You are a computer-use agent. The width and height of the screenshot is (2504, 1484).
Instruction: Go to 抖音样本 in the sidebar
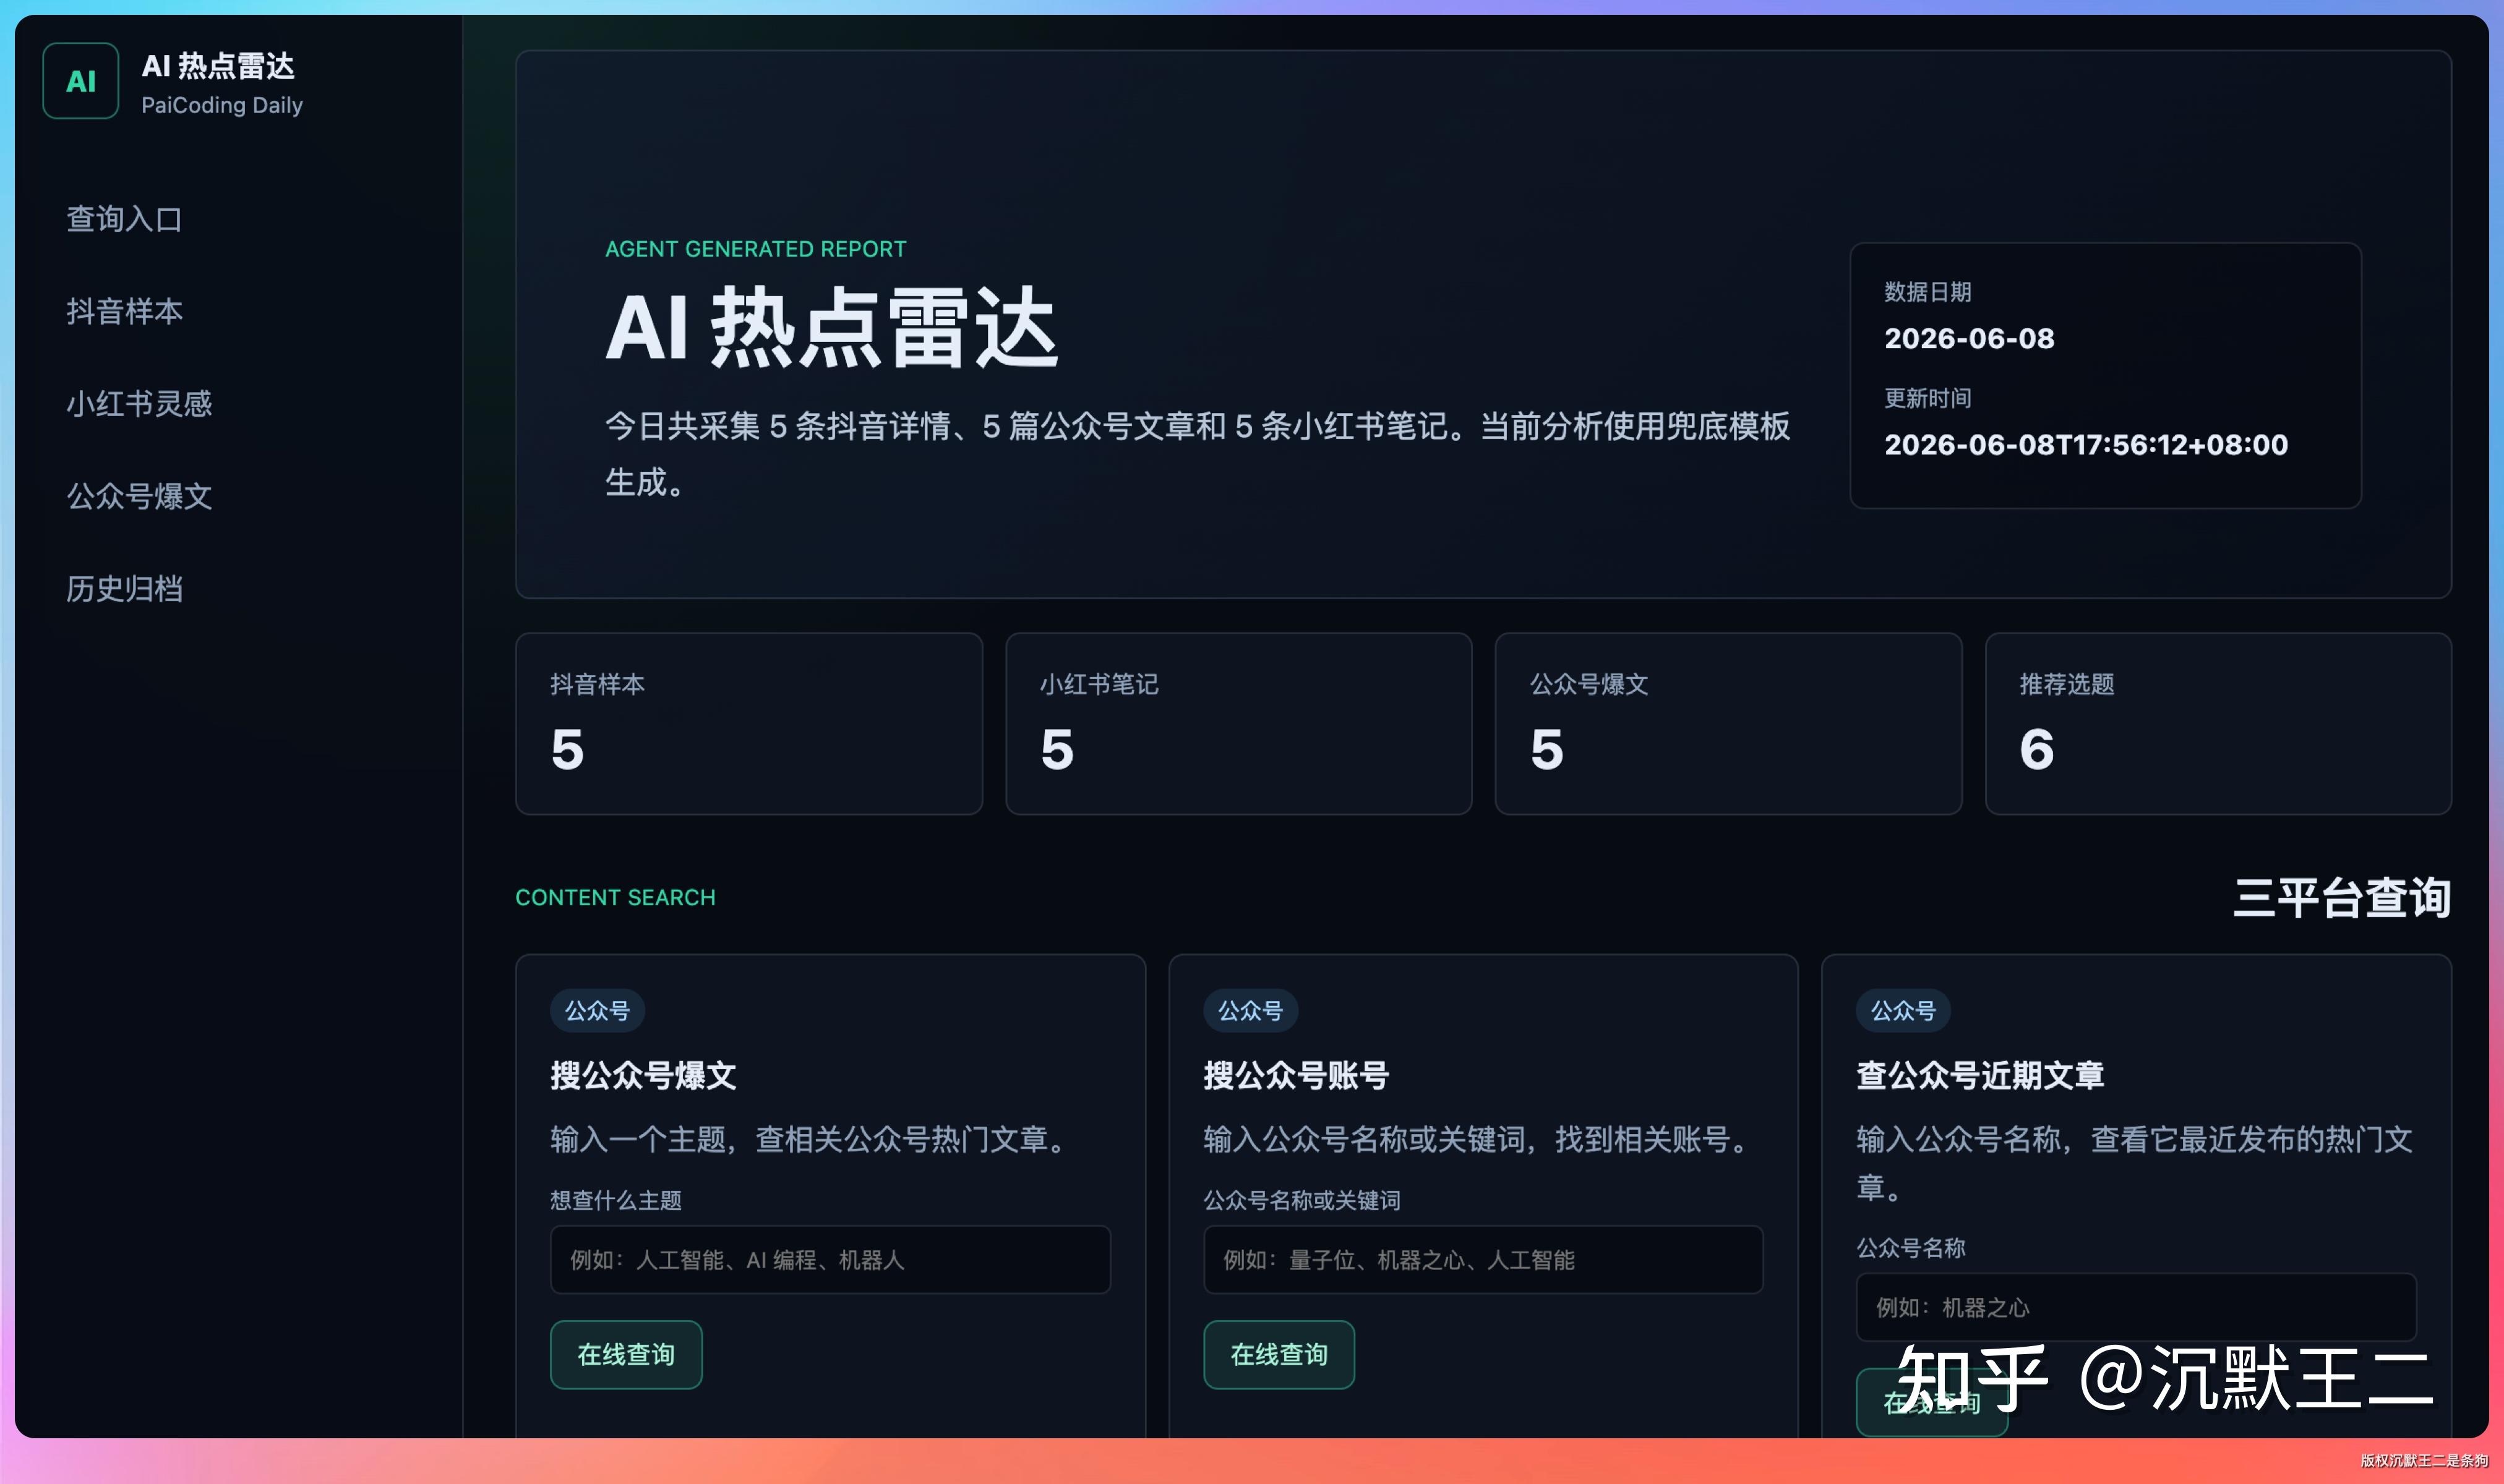point(124,311)
